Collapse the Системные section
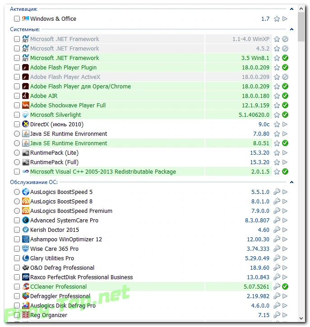310x327 pixels. 291,29
